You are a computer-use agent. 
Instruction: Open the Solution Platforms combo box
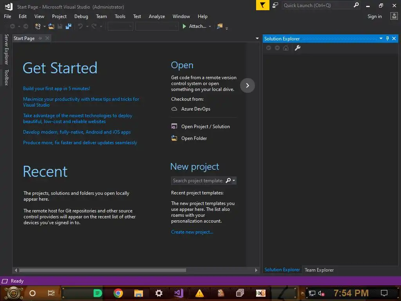[x=157, y=26]
